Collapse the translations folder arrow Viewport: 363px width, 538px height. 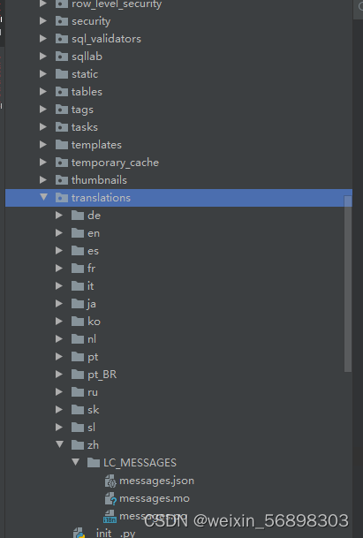(43, 197)
